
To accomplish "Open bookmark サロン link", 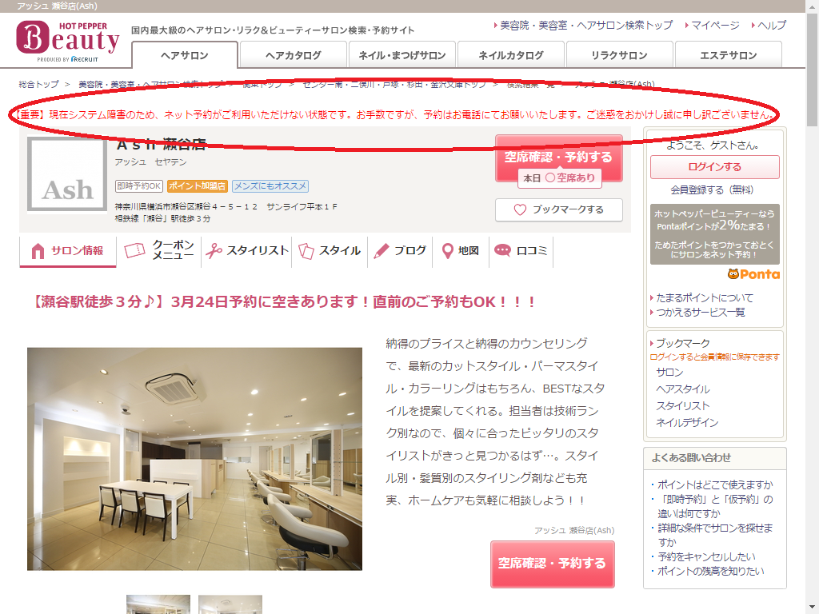I will (x=669, y=373).
